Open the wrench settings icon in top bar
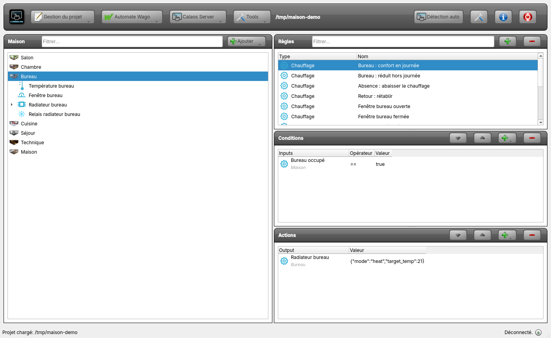This screenshot has width=551, height=338. [x=479, y=17]
